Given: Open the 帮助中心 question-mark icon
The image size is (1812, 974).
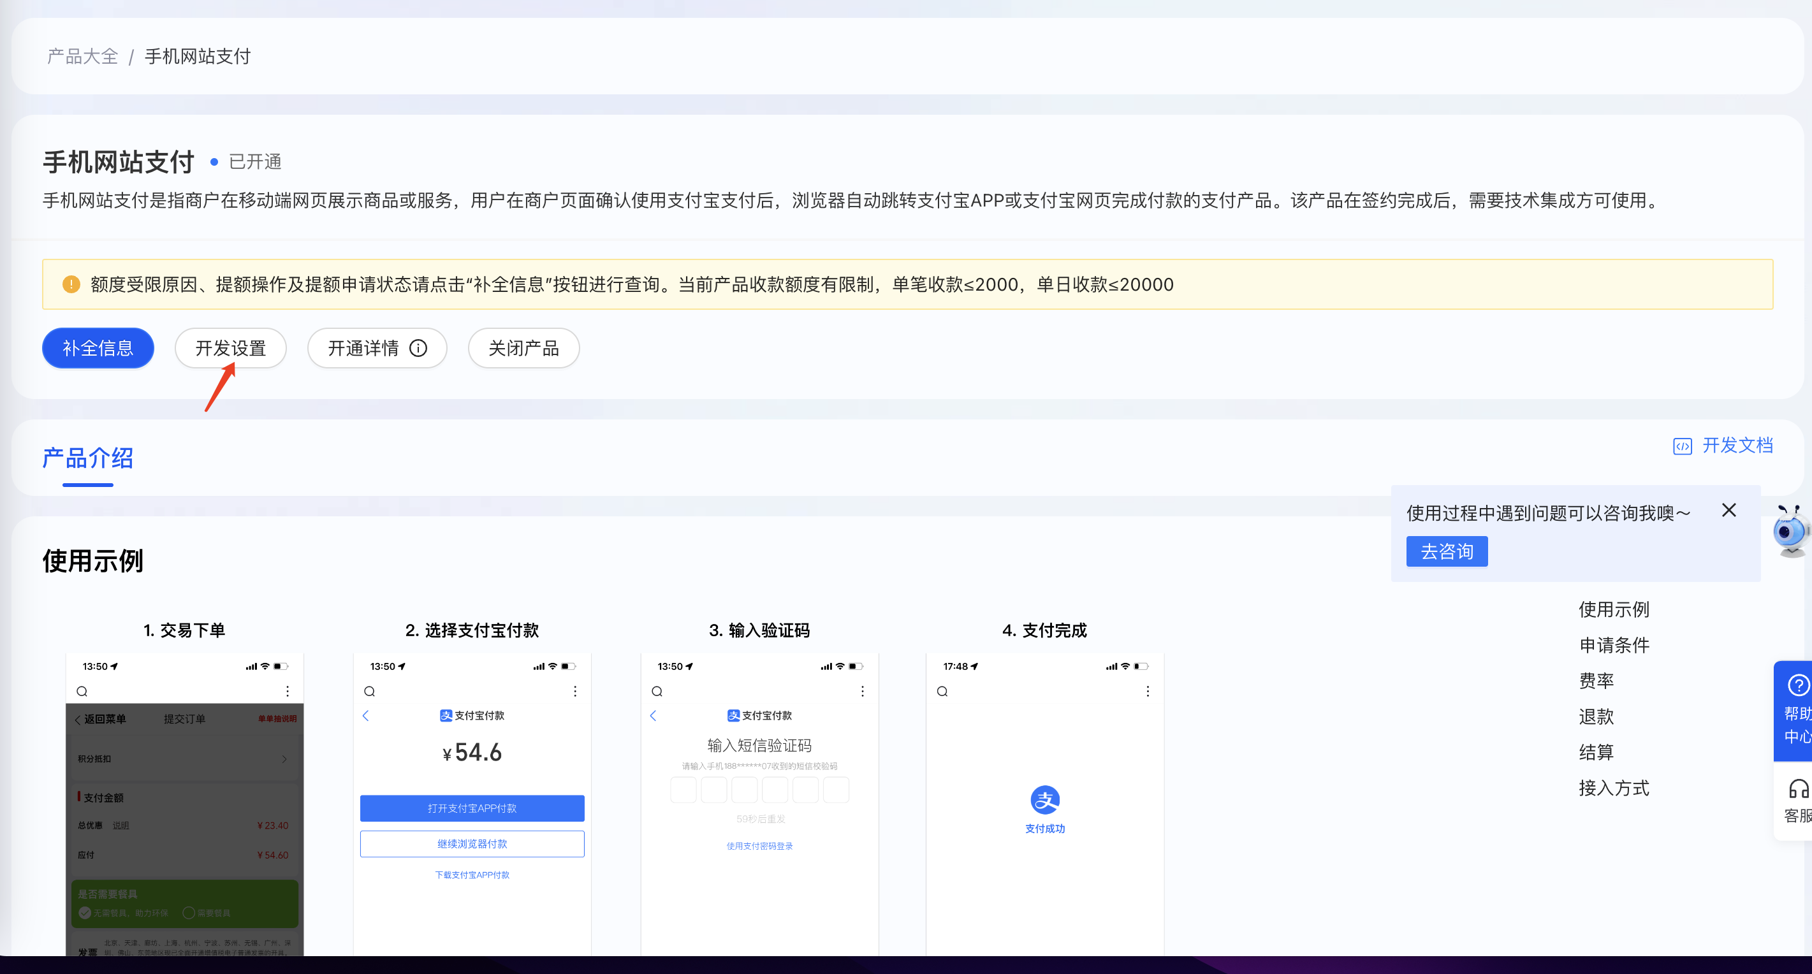Looking at the screenshot, I should tap(1798, 684).
